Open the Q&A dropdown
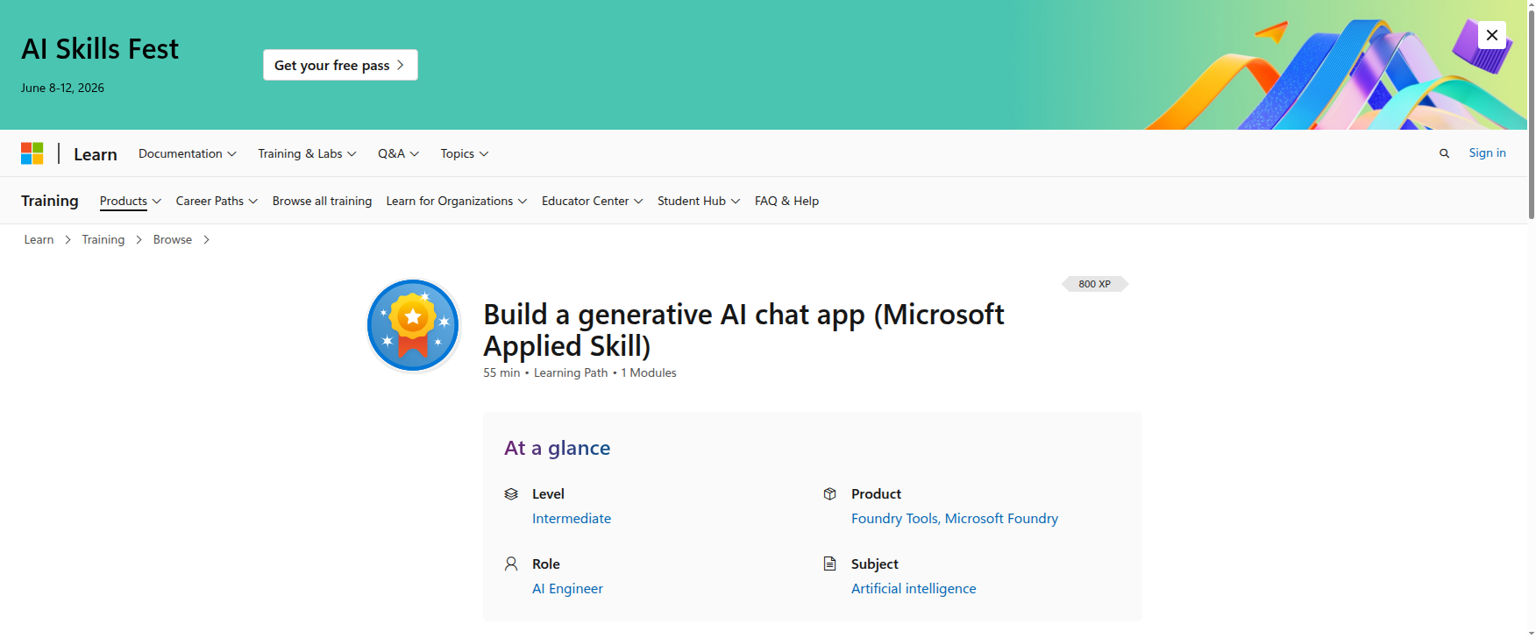The image size is (1536, 638). pos(398,153)
